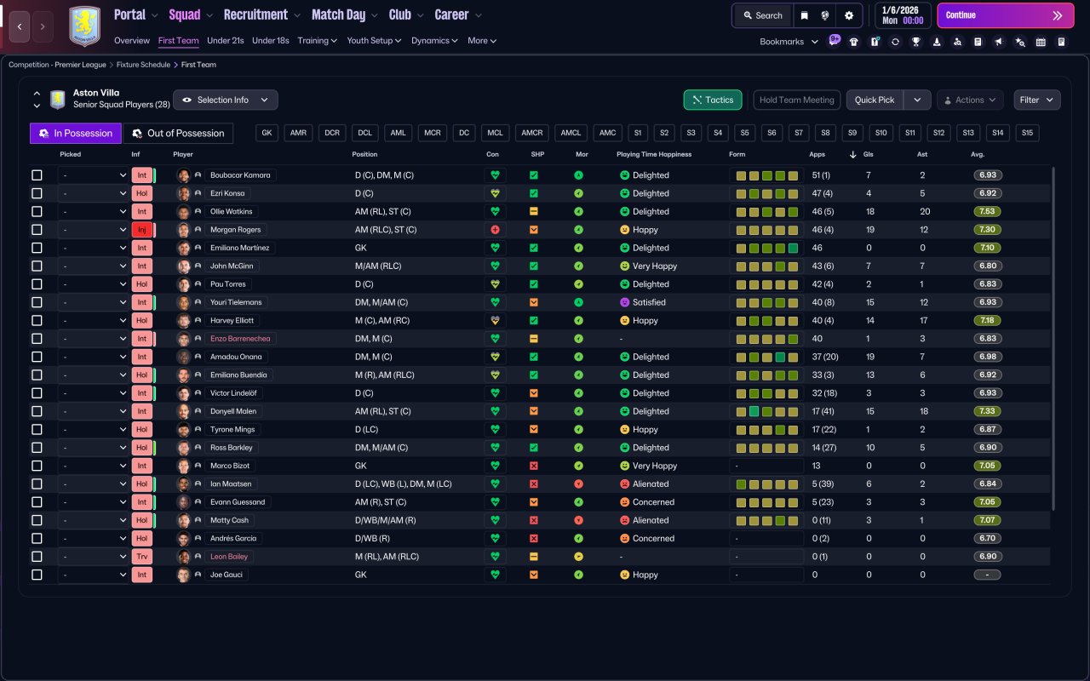Open the 9+ notifications speech bubble
Screen dimensions: 1090x681
835,39
